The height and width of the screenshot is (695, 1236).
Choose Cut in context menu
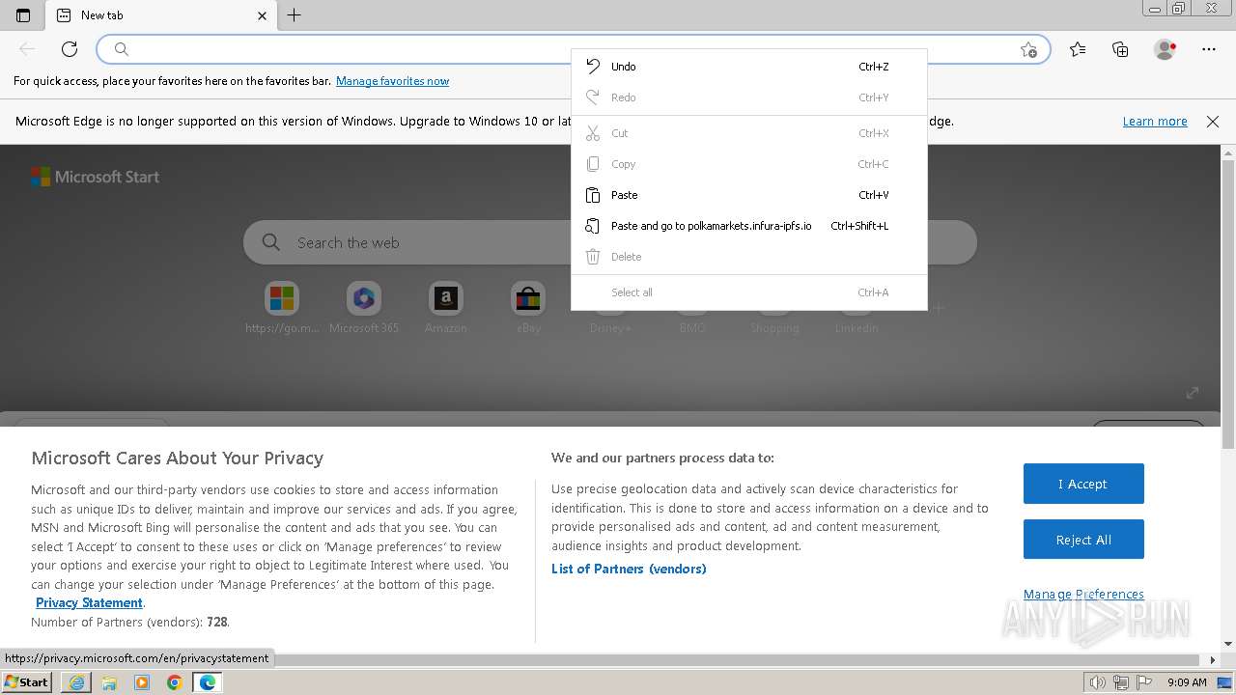coord(749,133)
